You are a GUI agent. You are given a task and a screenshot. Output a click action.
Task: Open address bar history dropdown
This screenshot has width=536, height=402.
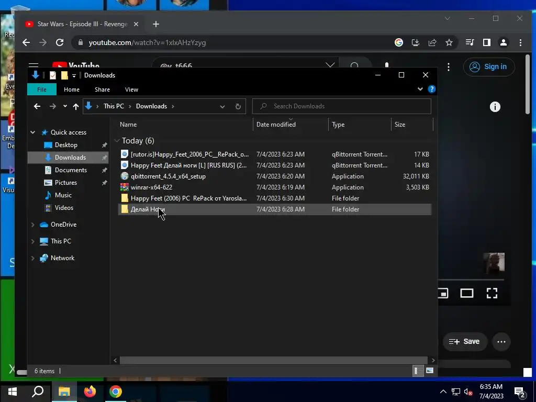click(x=222, y=106)
